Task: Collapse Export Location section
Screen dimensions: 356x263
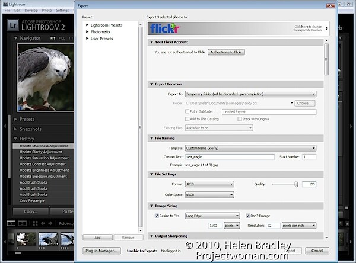Action: click(152, 84)
